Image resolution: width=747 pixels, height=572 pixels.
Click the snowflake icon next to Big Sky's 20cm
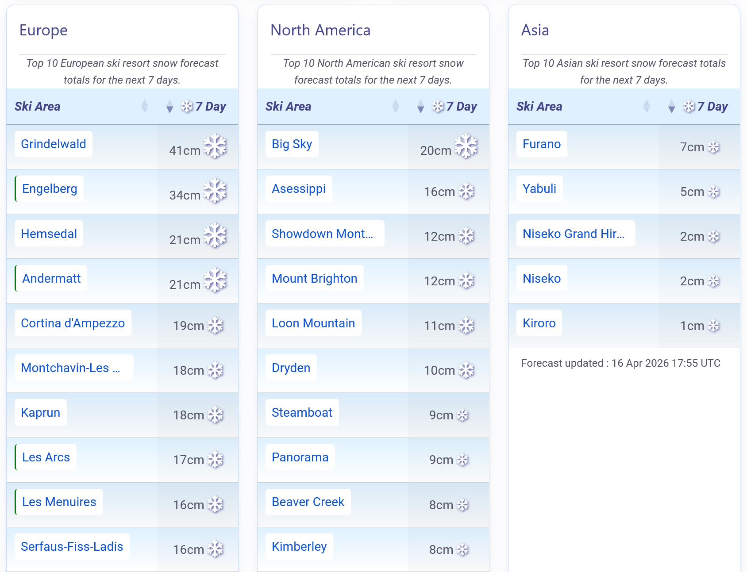[x=466, y=146]
